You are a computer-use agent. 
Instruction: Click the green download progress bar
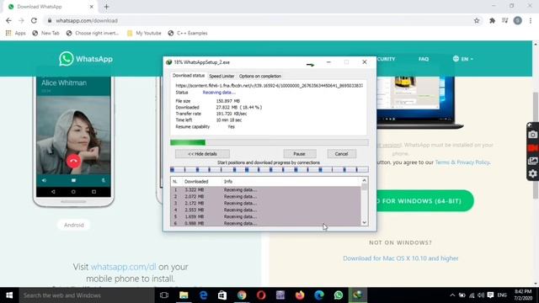click(x=269, y=142)
